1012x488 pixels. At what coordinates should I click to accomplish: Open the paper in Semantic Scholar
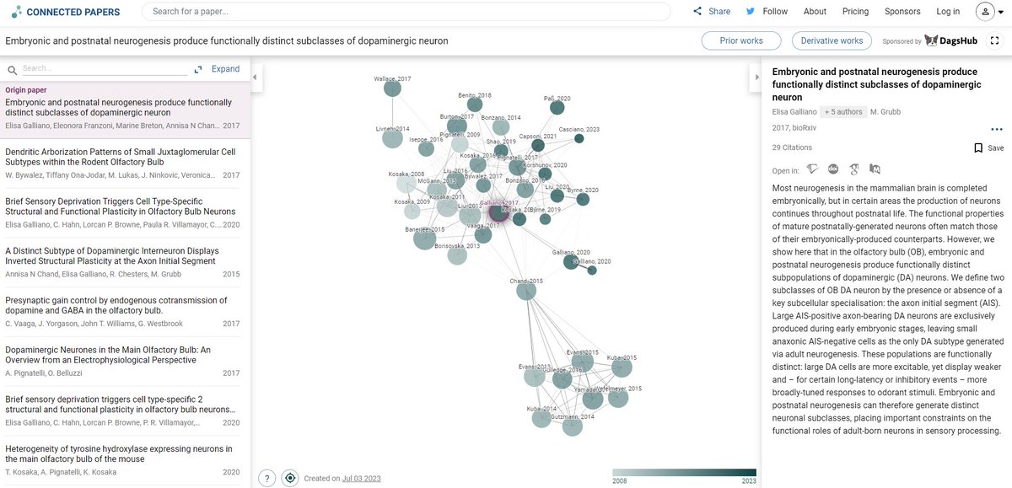[812, 169]
